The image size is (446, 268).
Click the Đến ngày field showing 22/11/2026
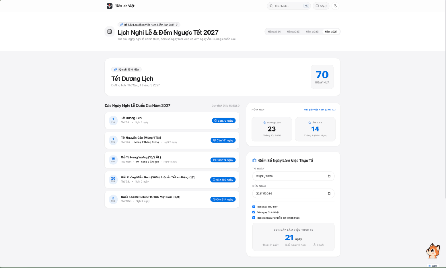tap(293, 193)
